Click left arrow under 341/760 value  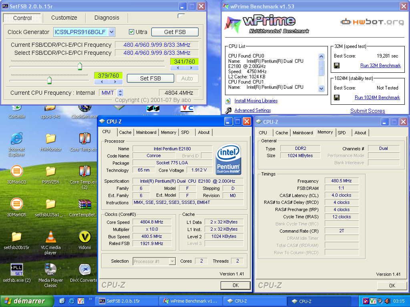point(178,68)
